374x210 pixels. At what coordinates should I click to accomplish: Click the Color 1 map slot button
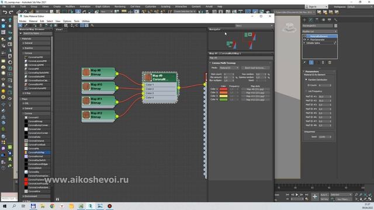click(x=255, y=89)
